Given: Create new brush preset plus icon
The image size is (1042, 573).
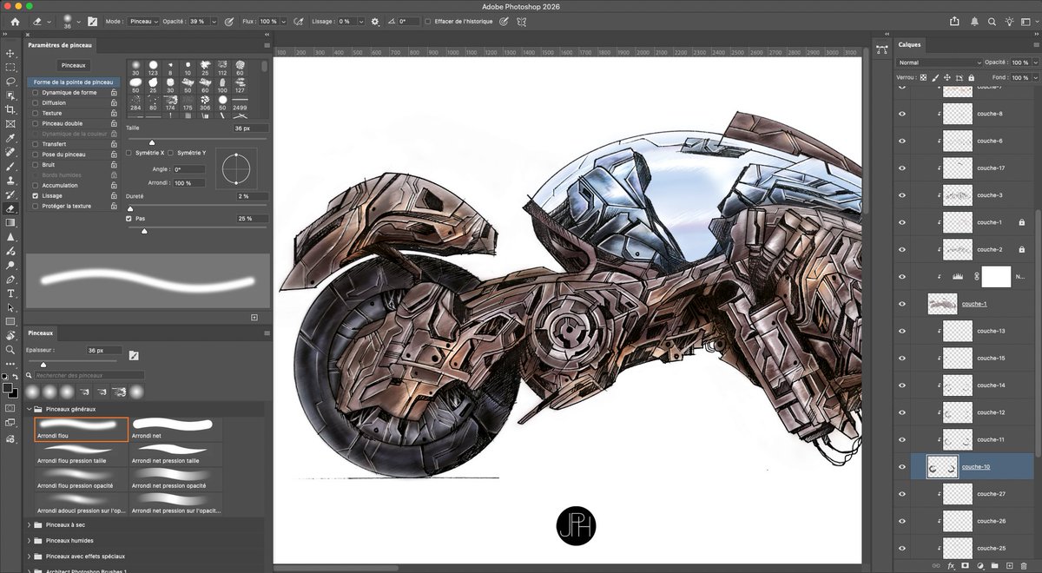Looking at the screenshot, I should pyautogui.click(x=254, y=318).
